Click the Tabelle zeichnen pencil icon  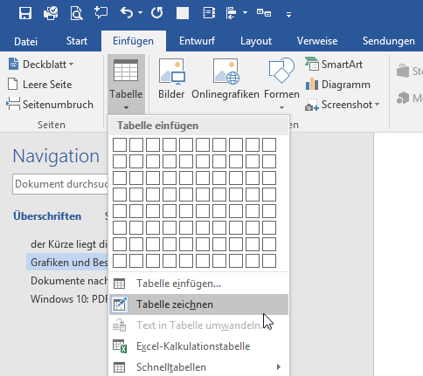pos(120,304)
